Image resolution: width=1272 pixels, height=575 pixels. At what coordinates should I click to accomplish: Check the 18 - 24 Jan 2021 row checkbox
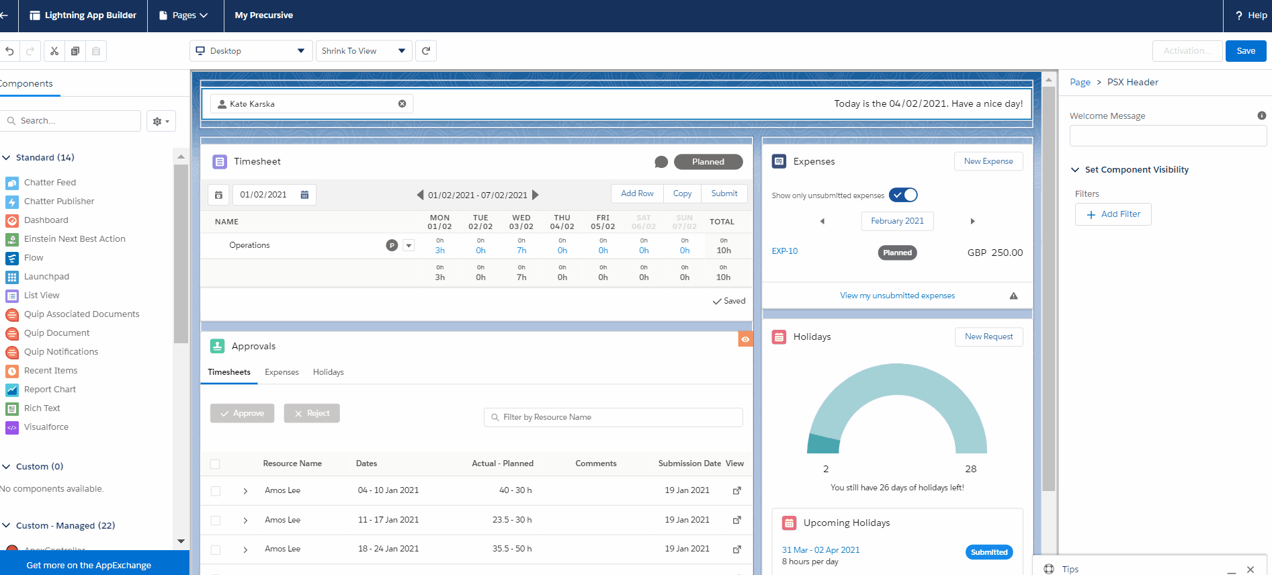click(215, 549)
